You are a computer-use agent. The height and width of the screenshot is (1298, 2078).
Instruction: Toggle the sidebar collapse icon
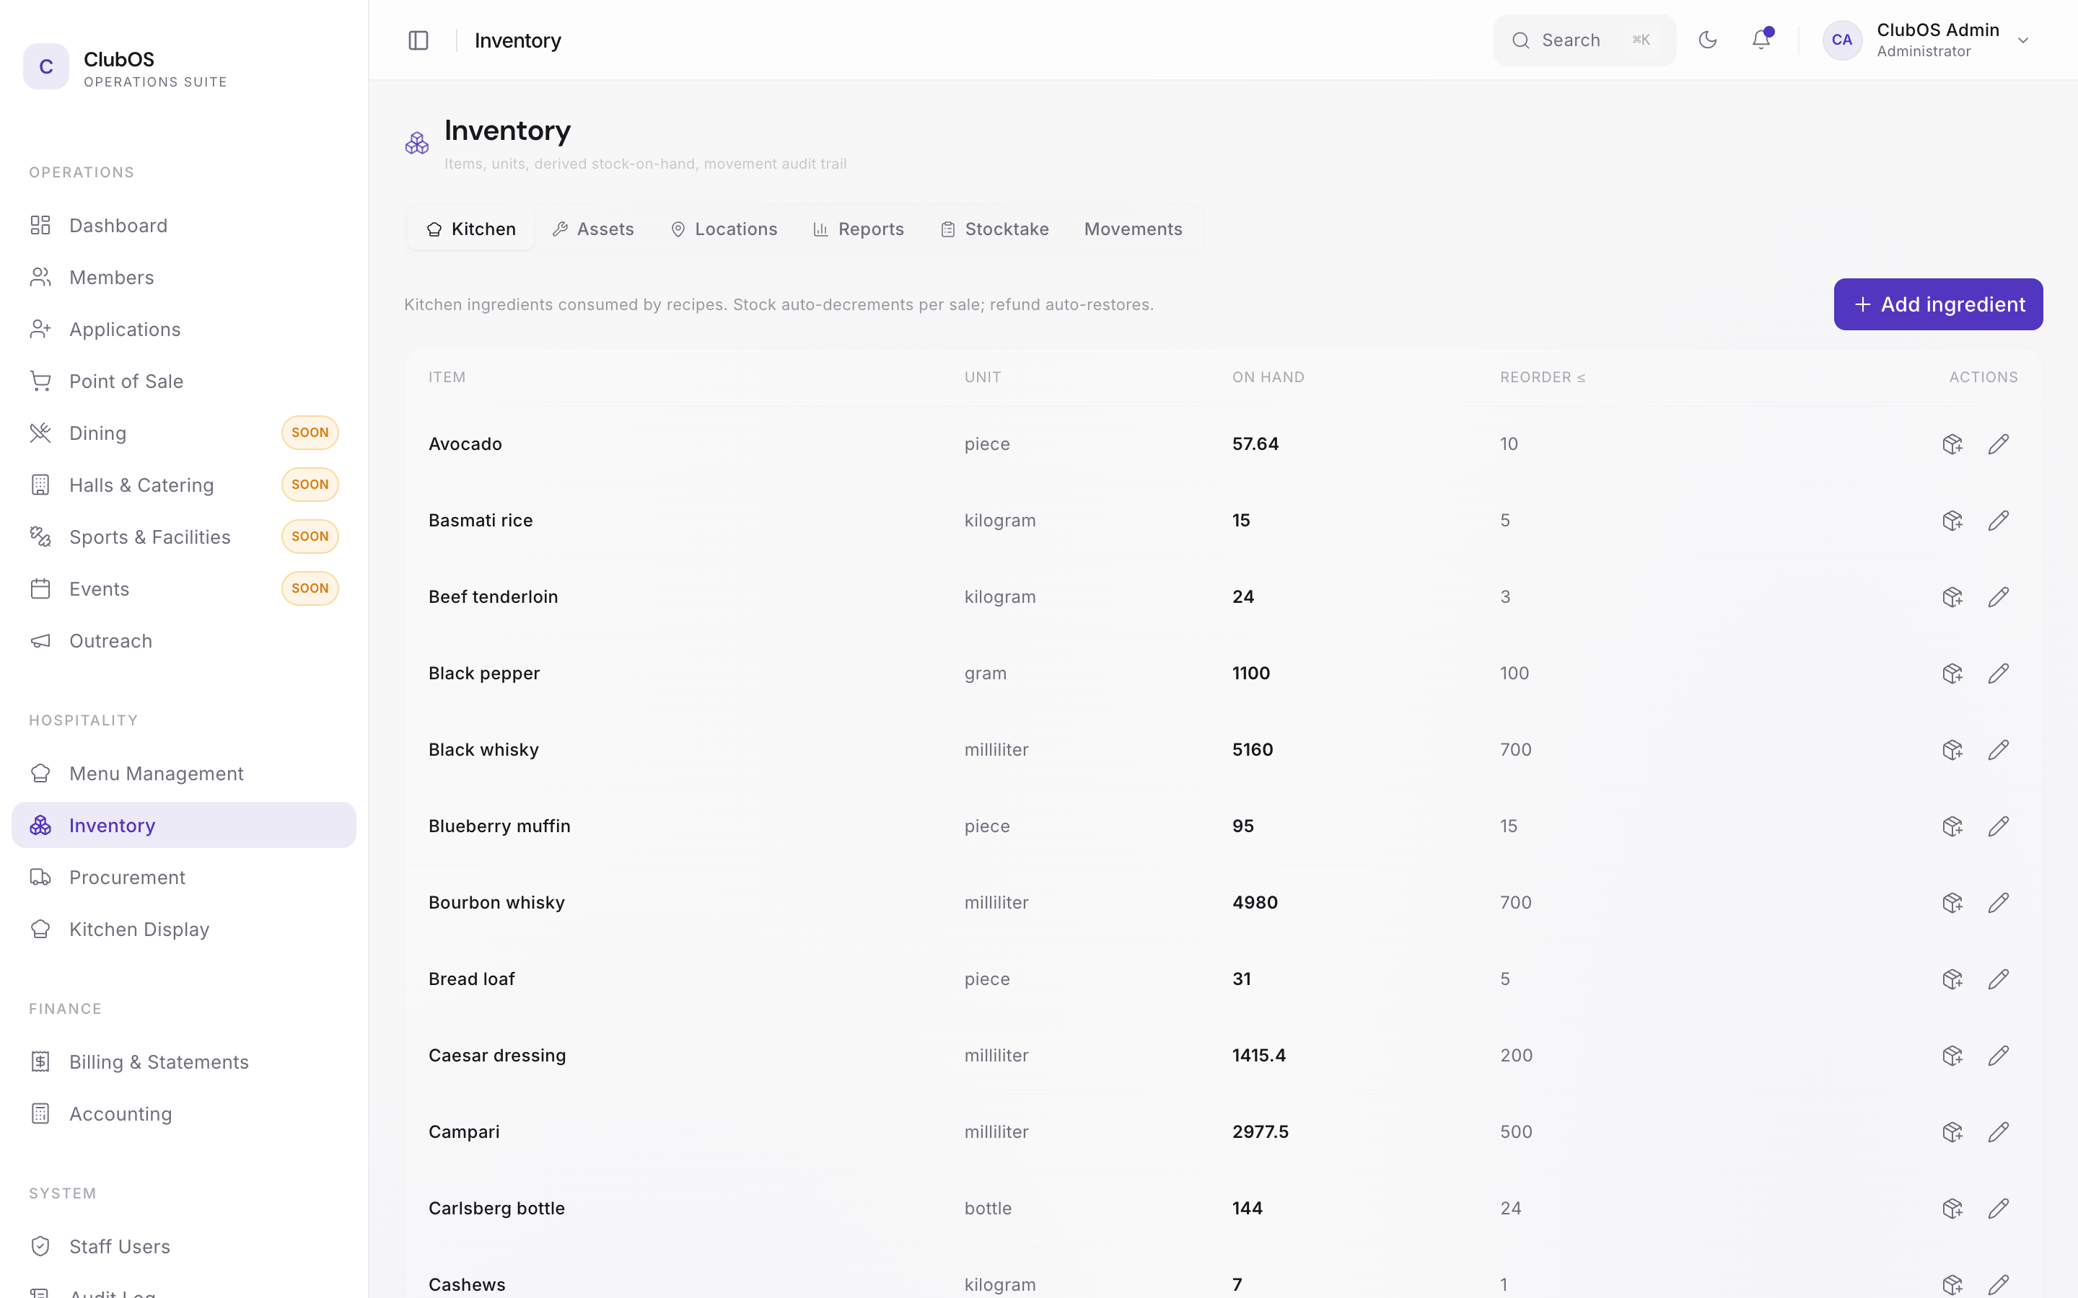(x=418, y=40)
